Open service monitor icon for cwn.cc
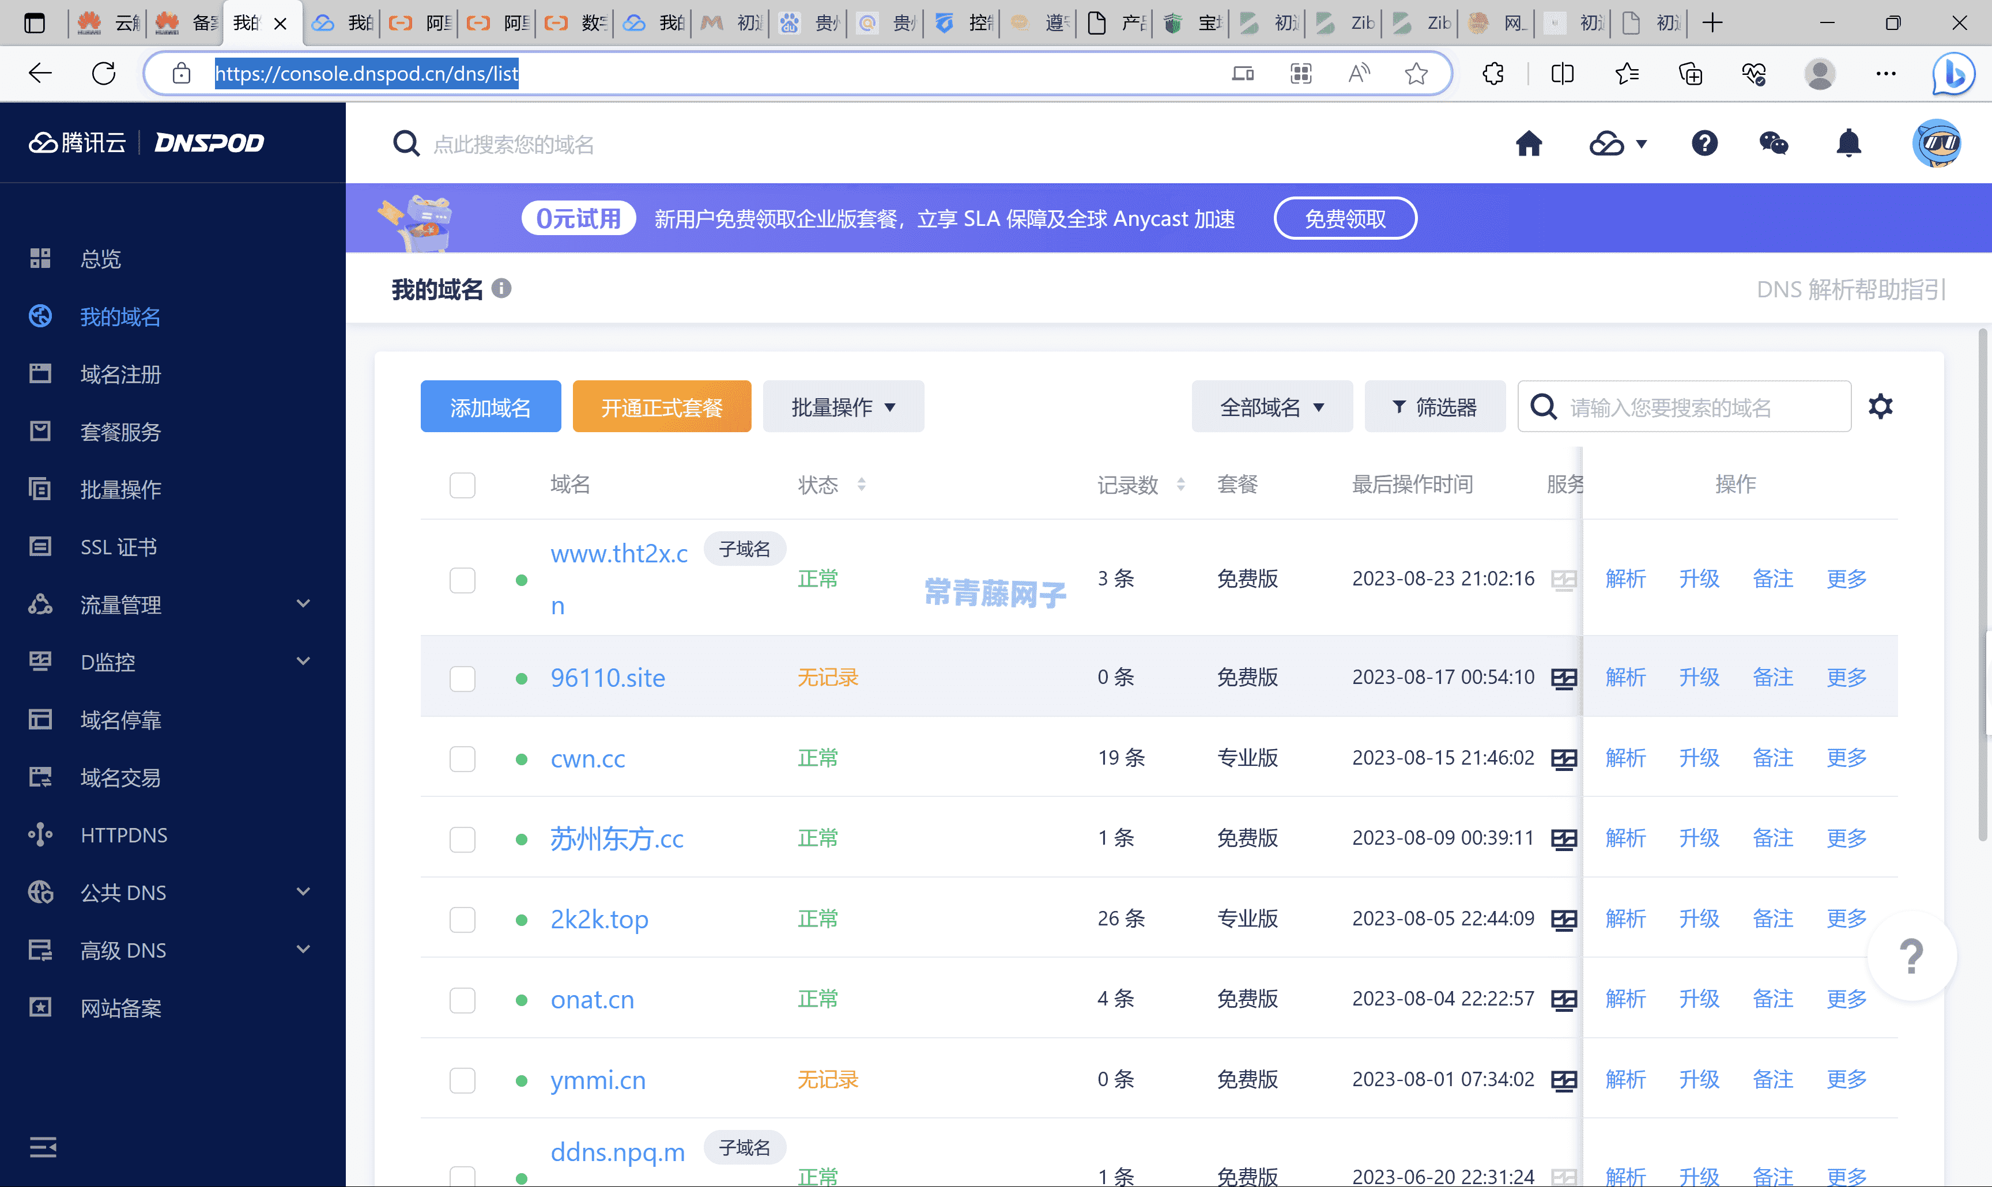Viewport: 1992px width, 1187px height. (x=1563, y=758)
